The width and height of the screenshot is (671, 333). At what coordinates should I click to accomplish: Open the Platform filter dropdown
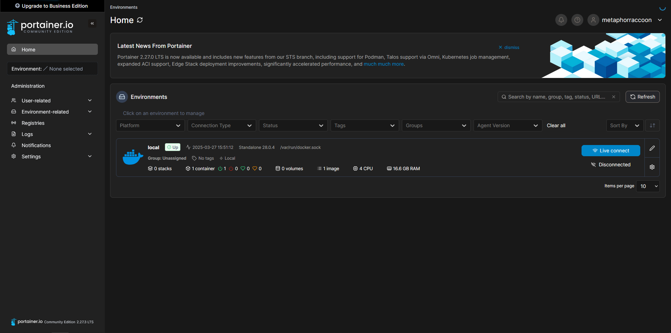tap(150, 125)
